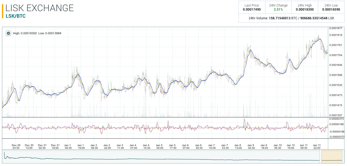The image size is (347, 166).
Task: Click the Jan 10 19:00 time axis label
Action: click(x=291, y=146)
